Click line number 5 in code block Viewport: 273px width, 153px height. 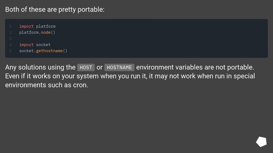pos(10,51)
